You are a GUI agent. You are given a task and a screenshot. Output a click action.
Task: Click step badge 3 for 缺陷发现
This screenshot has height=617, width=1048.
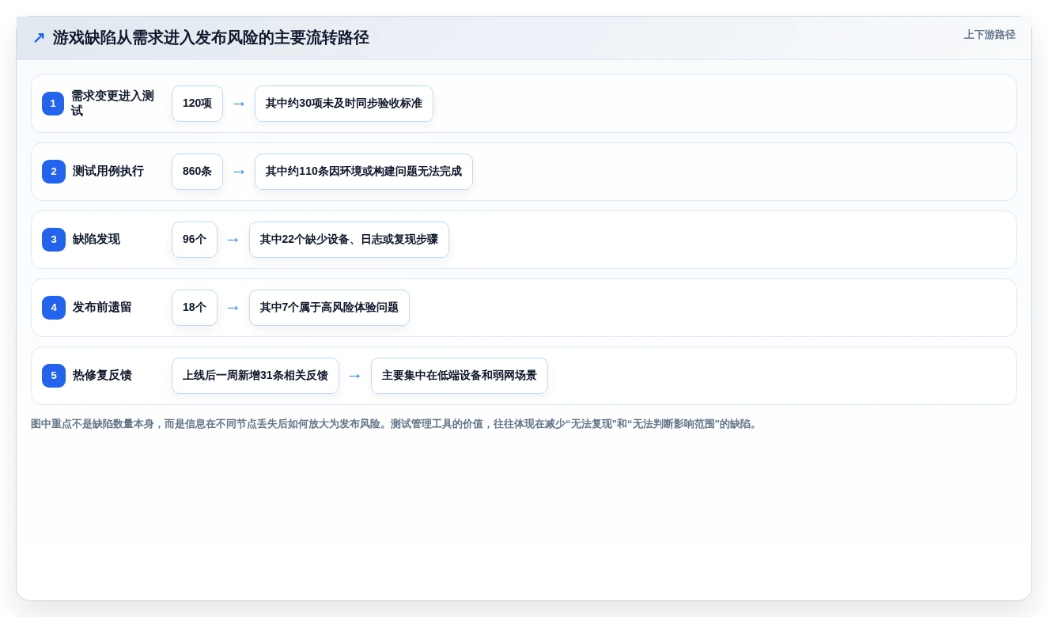click(x=53, y=240)
